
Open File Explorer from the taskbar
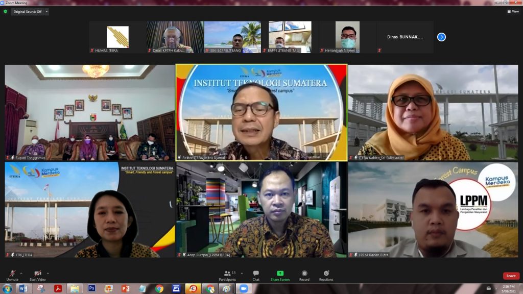coord(75,289)
